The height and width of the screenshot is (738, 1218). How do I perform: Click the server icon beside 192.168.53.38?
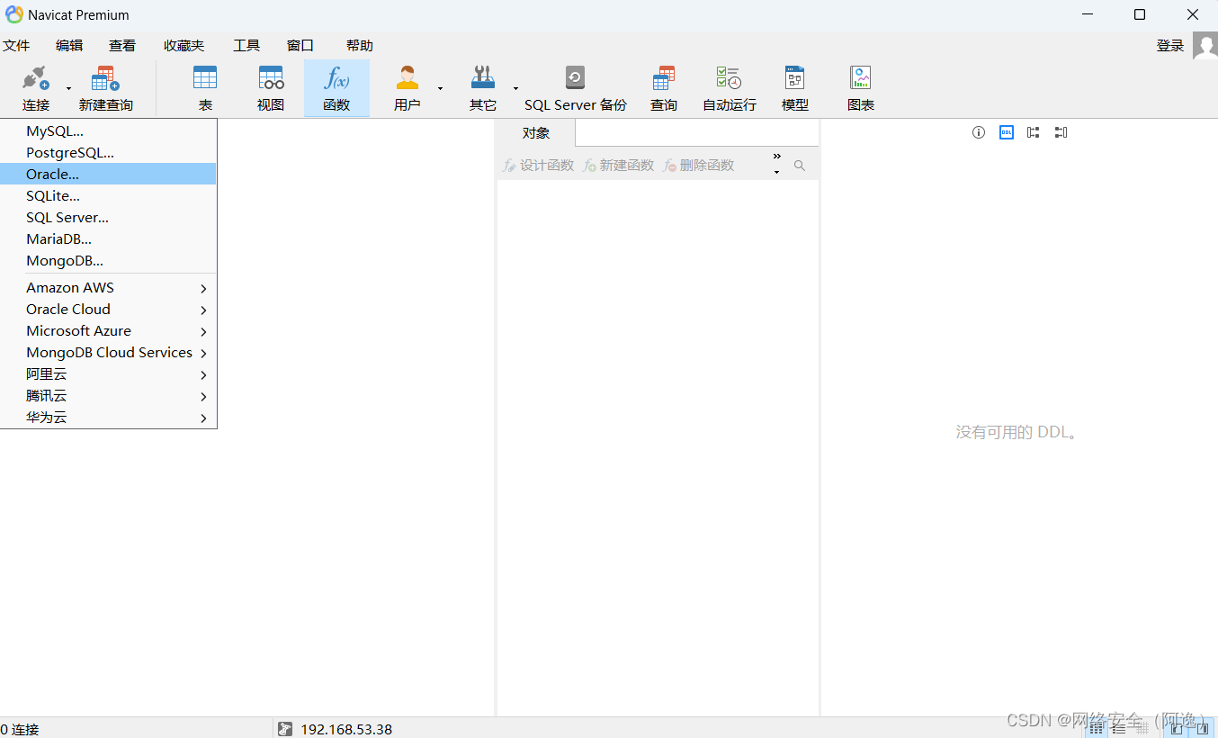(285, 729)
